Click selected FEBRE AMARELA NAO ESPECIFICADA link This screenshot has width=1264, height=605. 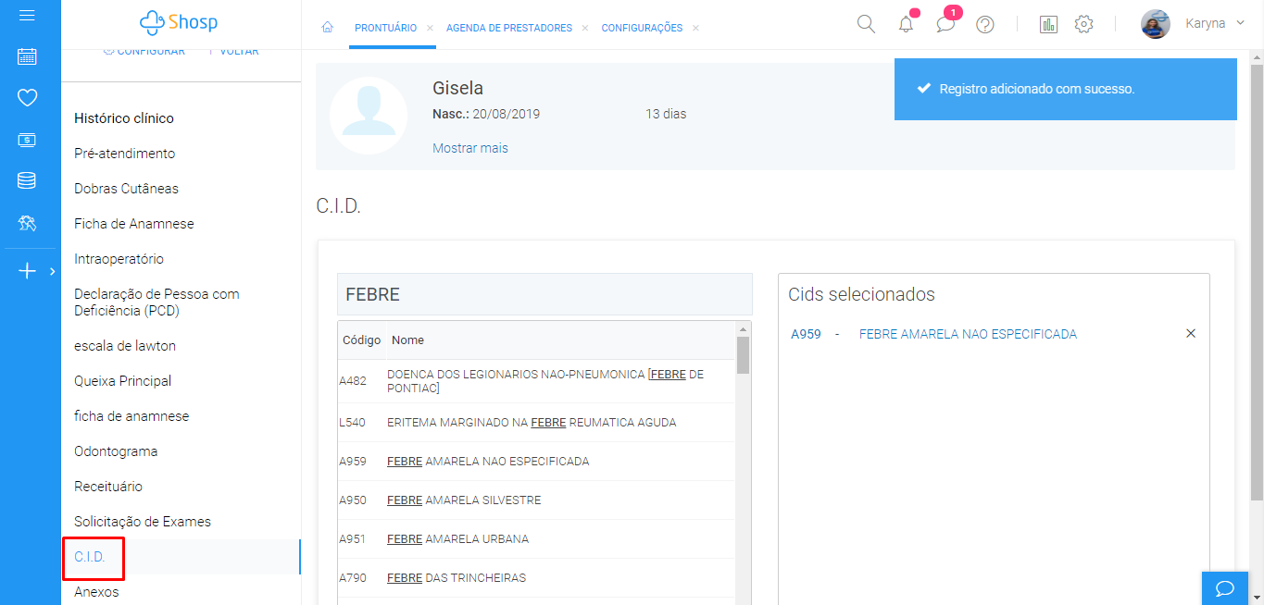pos(968,335)
